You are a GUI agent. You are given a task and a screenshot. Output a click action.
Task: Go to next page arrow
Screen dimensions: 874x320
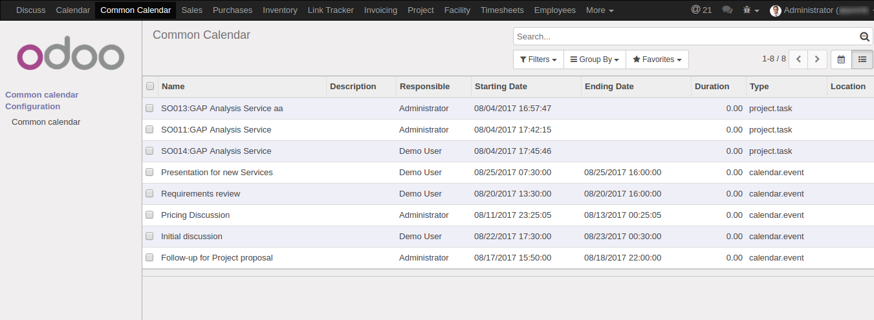pyautogui.click(x=818, y=59)
